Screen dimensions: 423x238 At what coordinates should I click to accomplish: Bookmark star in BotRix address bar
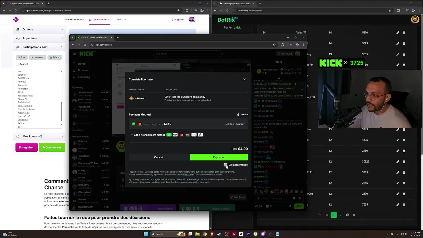click(x=390, y=10)
